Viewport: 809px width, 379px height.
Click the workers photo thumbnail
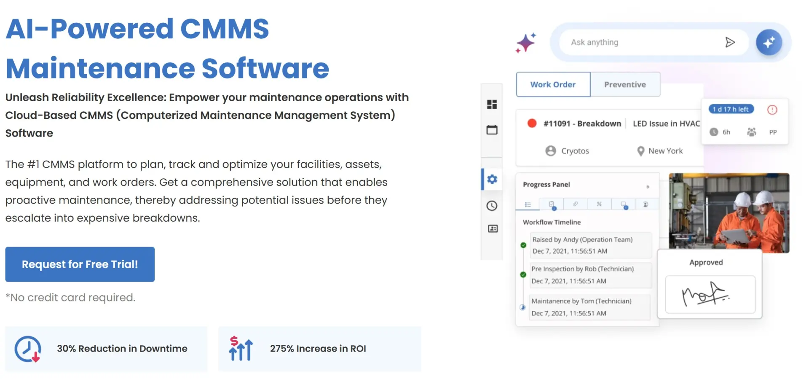(x=729, y=213)
